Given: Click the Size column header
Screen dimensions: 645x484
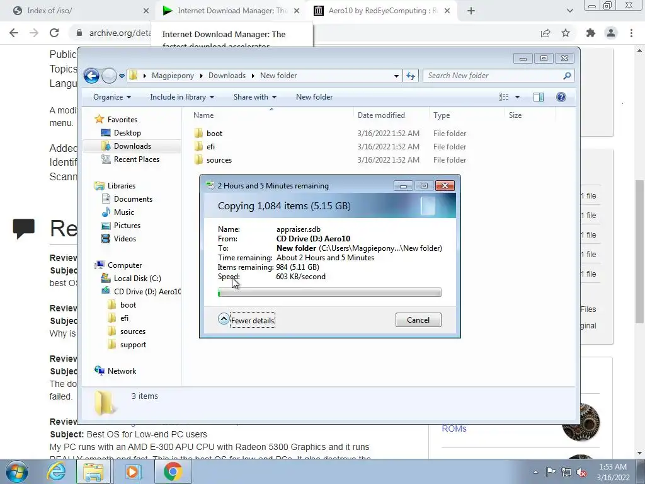Looking at the screenshot, I should click(530, 115).
